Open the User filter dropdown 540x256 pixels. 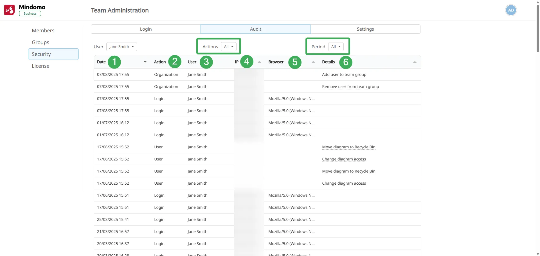point(121,47)
